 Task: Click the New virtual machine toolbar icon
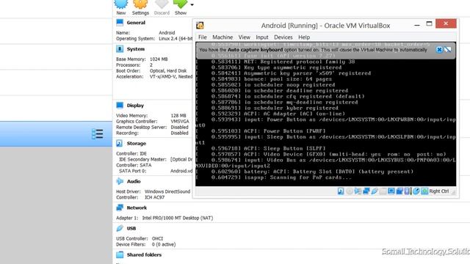click(121, 4)
